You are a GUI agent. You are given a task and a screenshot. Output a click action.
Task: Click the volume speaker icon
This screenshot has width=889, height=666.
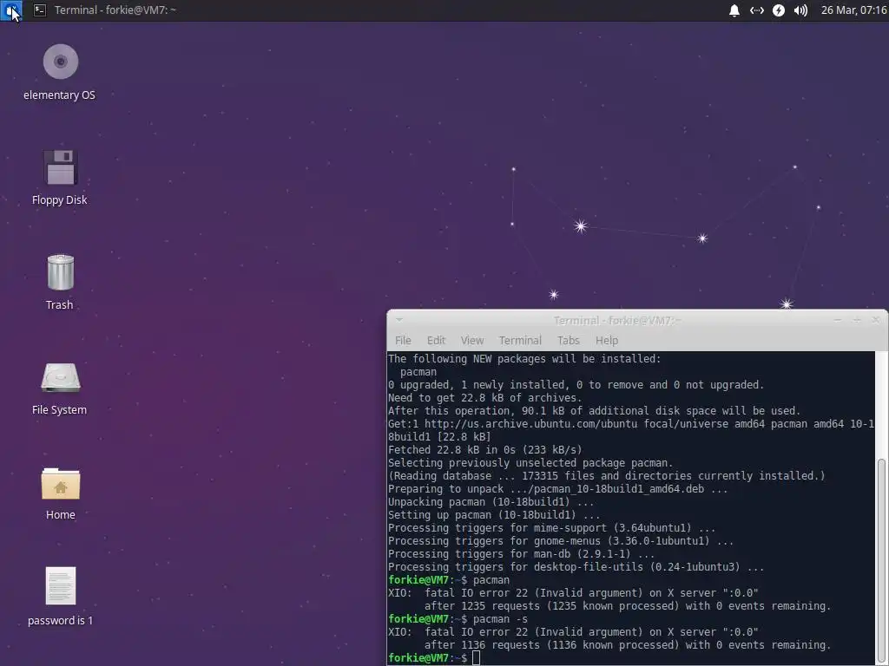800,10
